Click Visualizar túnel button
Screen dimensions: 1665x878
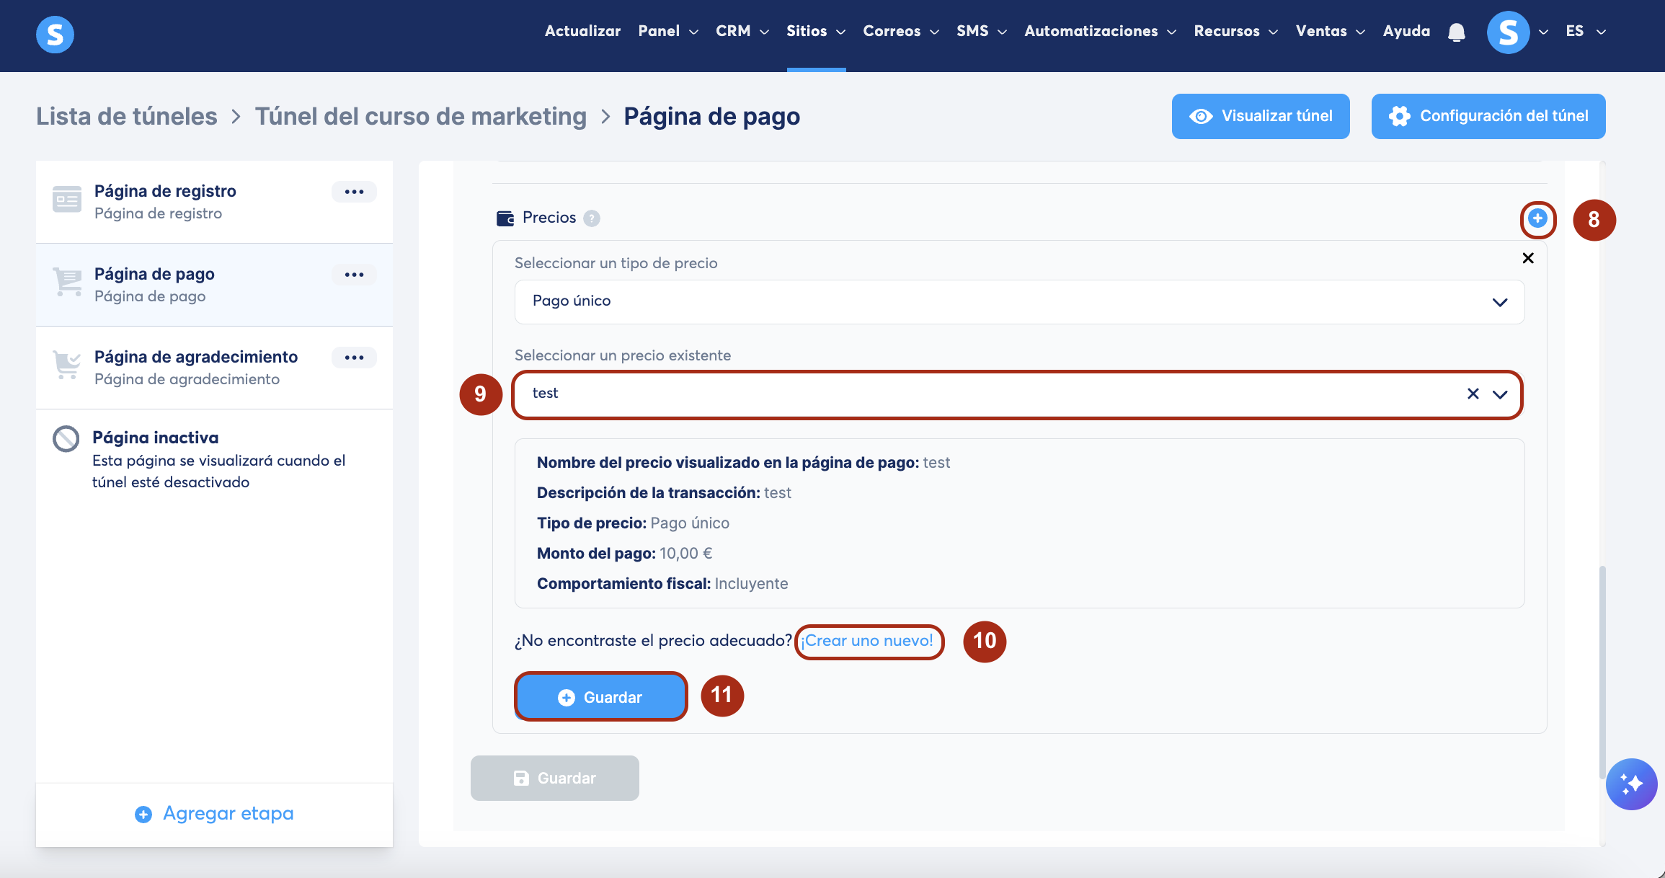pyautogui.click(x=1260, y=116)
